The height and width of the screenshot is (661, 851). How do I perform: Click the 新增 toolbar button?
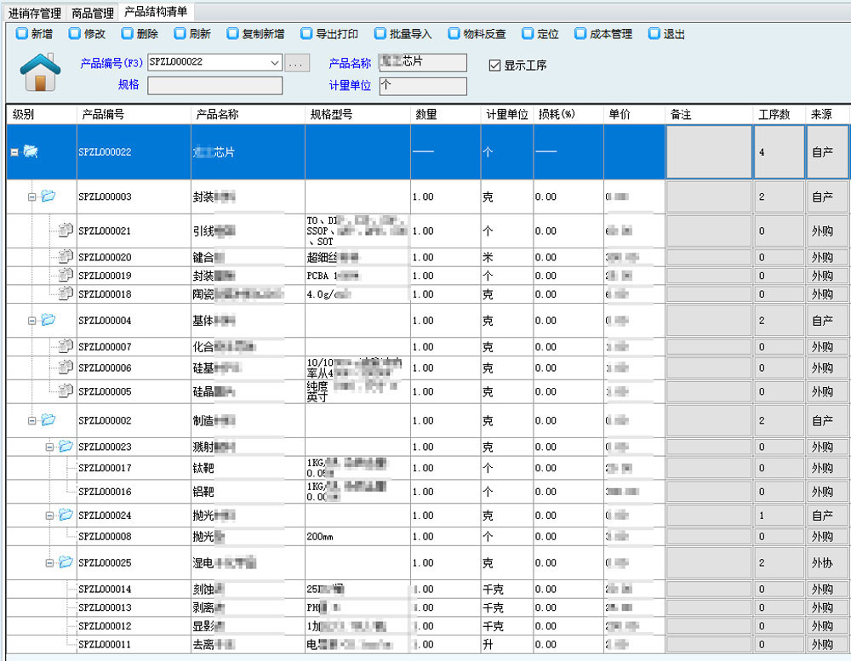[x=34, y=34]
